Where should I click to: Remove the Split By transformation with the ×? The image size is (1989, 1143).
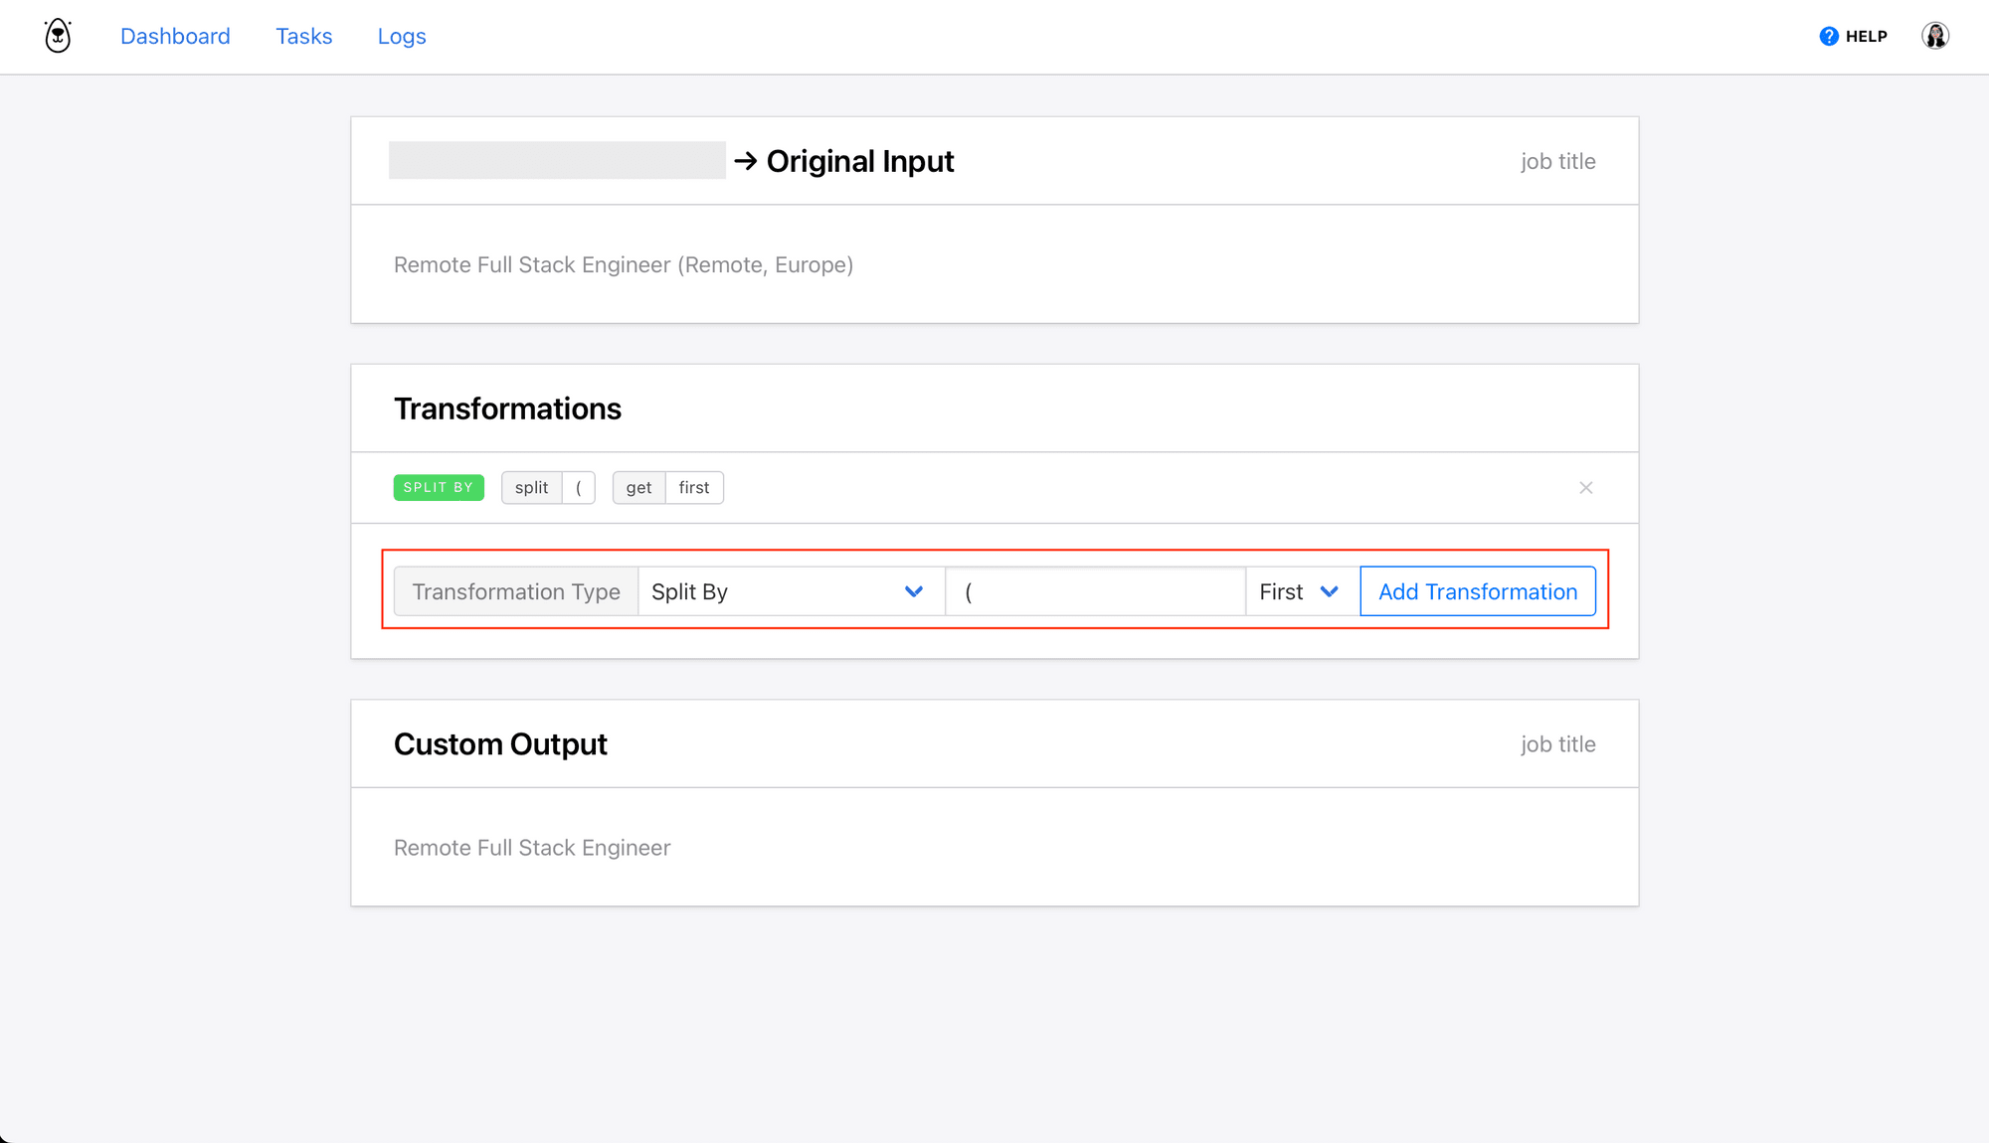[1586, 488]
